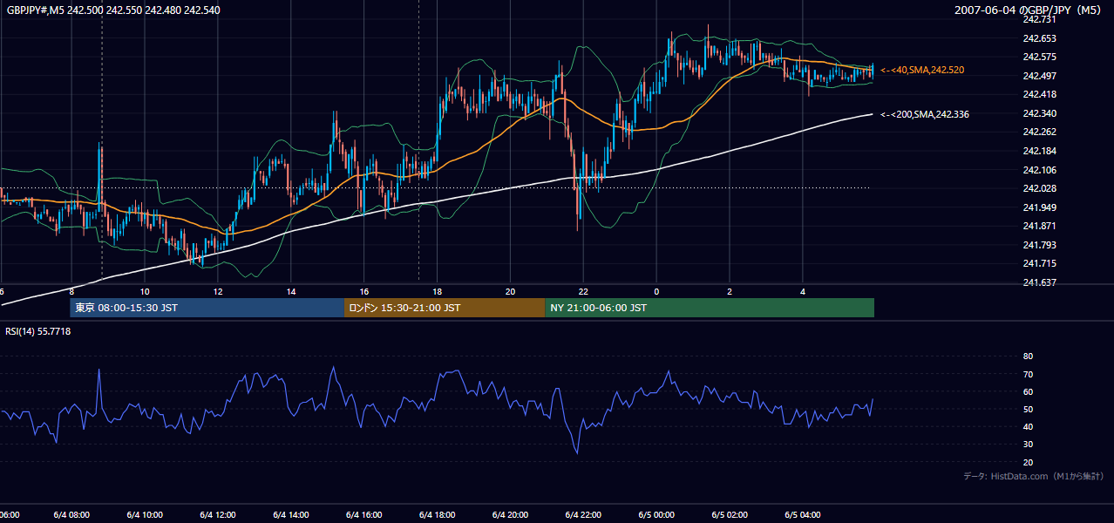Click the 6/4 08:00 bottom time label
The image size is (1114, 523).
[72, 515]
